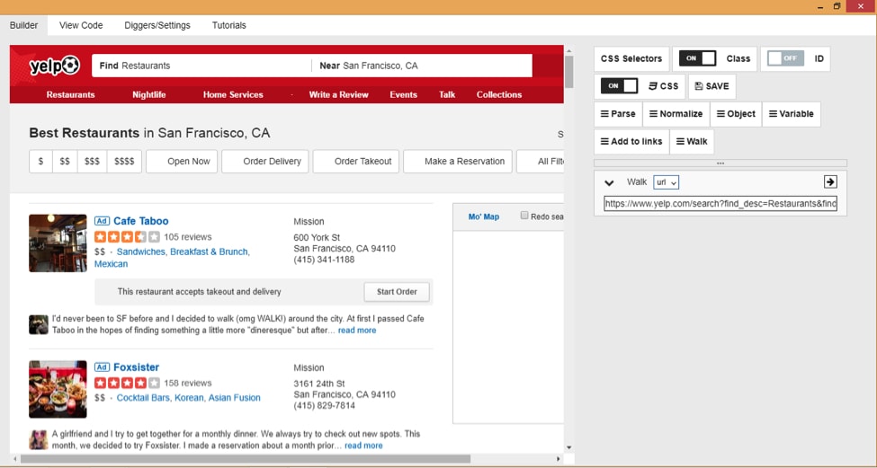Select the $$$ price filter
Viewport: 877px width, 468px height.
(x=93, y=162)
